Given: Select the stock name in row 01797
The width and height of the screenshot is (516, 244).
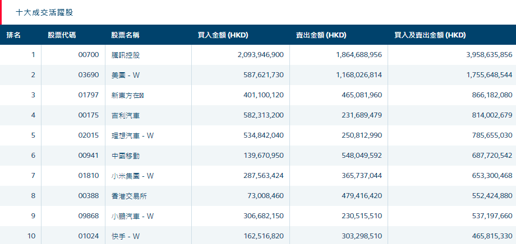Looking at the screenshot, I should tap(128, 95).
